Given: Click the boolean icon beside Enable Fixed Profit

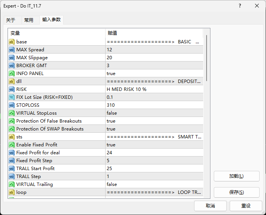Looking at the screenshot, I should click(11, 145).
